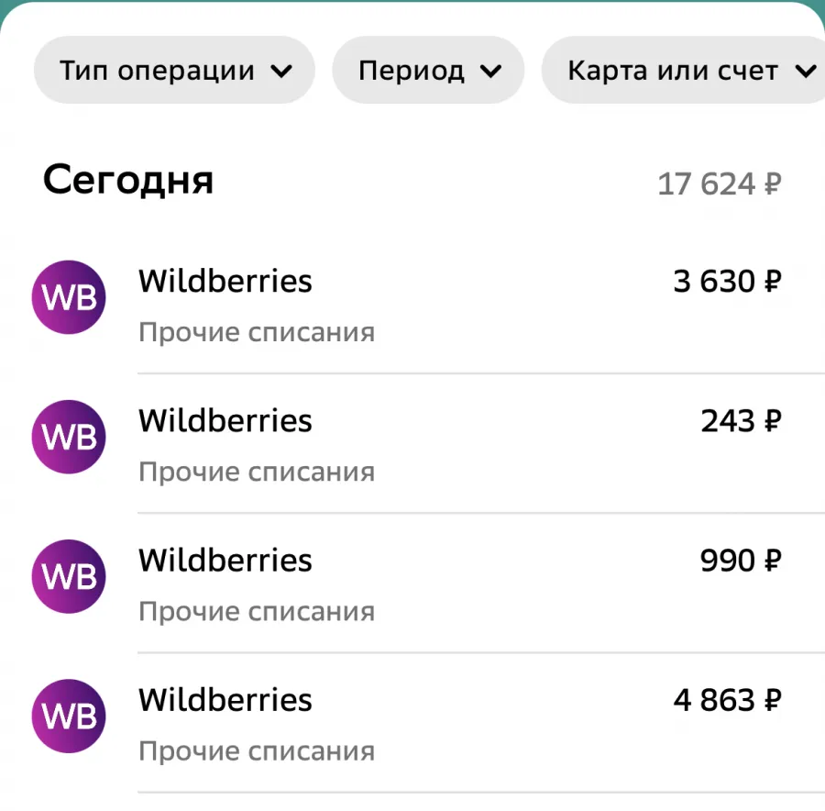Tap the WB logo next to the 990 ₽ charge
The width and height of the screenshot is (825, 811).
[x=69, y=576]
